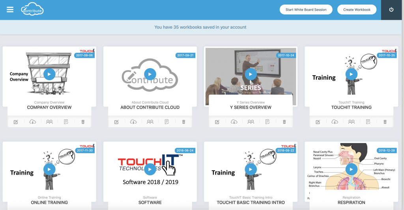Delete the TouchIT Training workbook
404x210 pixels.
click(x=385, y=122)
